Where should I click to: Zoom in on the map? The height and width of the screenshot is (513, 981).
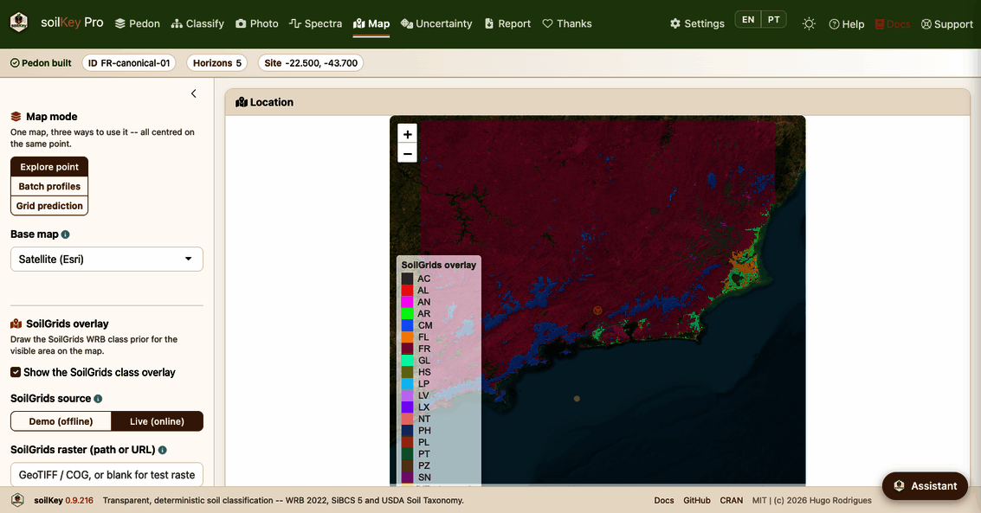[x=407, y=134]
